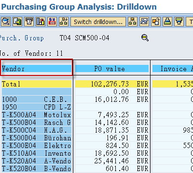Screen dimensions: 193x173
Task: Select vendor T-K520B04 B-Vendo row
Action: coord(37,169)
